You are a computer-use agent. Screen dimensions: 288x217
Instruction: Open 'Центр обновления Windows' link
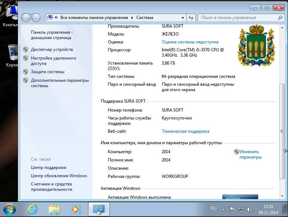(x=59, y=176)
